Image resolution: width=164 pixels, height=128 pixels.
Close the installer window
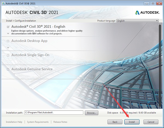coord(159,4)
